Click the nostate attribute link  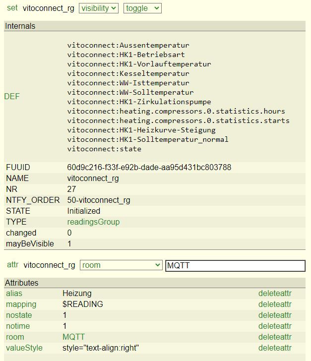click(18, 315)
